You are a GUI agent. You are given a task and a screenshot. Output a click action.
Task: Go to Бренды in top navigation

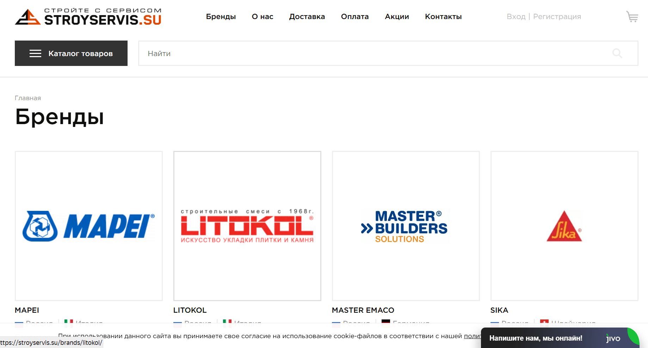(221, 17)
